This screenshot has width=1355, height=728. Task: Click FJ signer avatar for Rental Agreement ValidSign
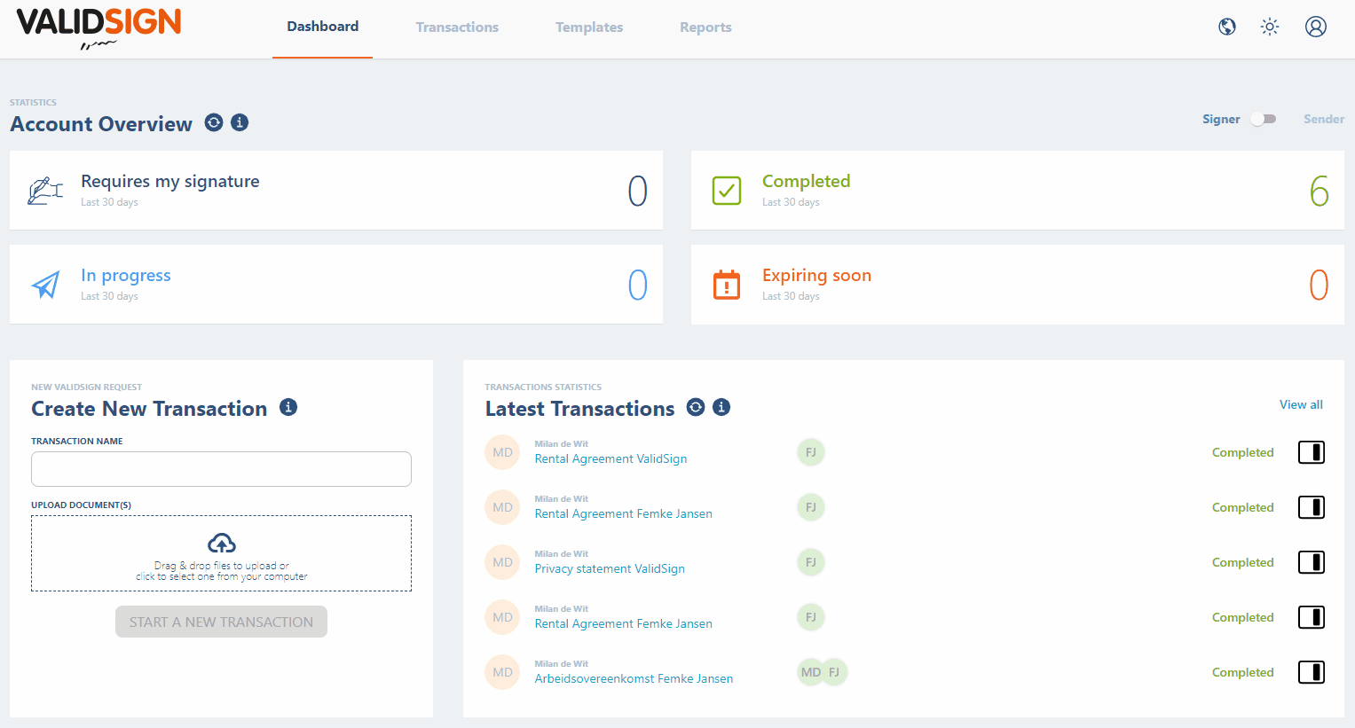[x=811, y=452]
